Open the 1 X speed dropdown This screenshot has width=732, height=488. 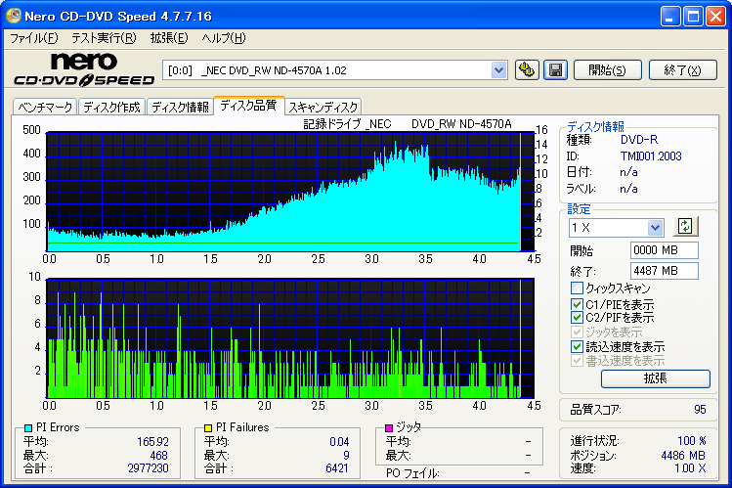(x=655, y=228)
